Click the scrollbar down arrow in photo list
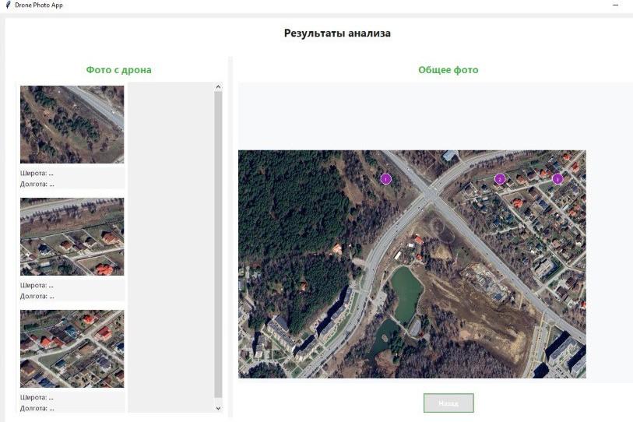Image resolution: width=633 pixels, height=422 pixels. tap(218, 407)
